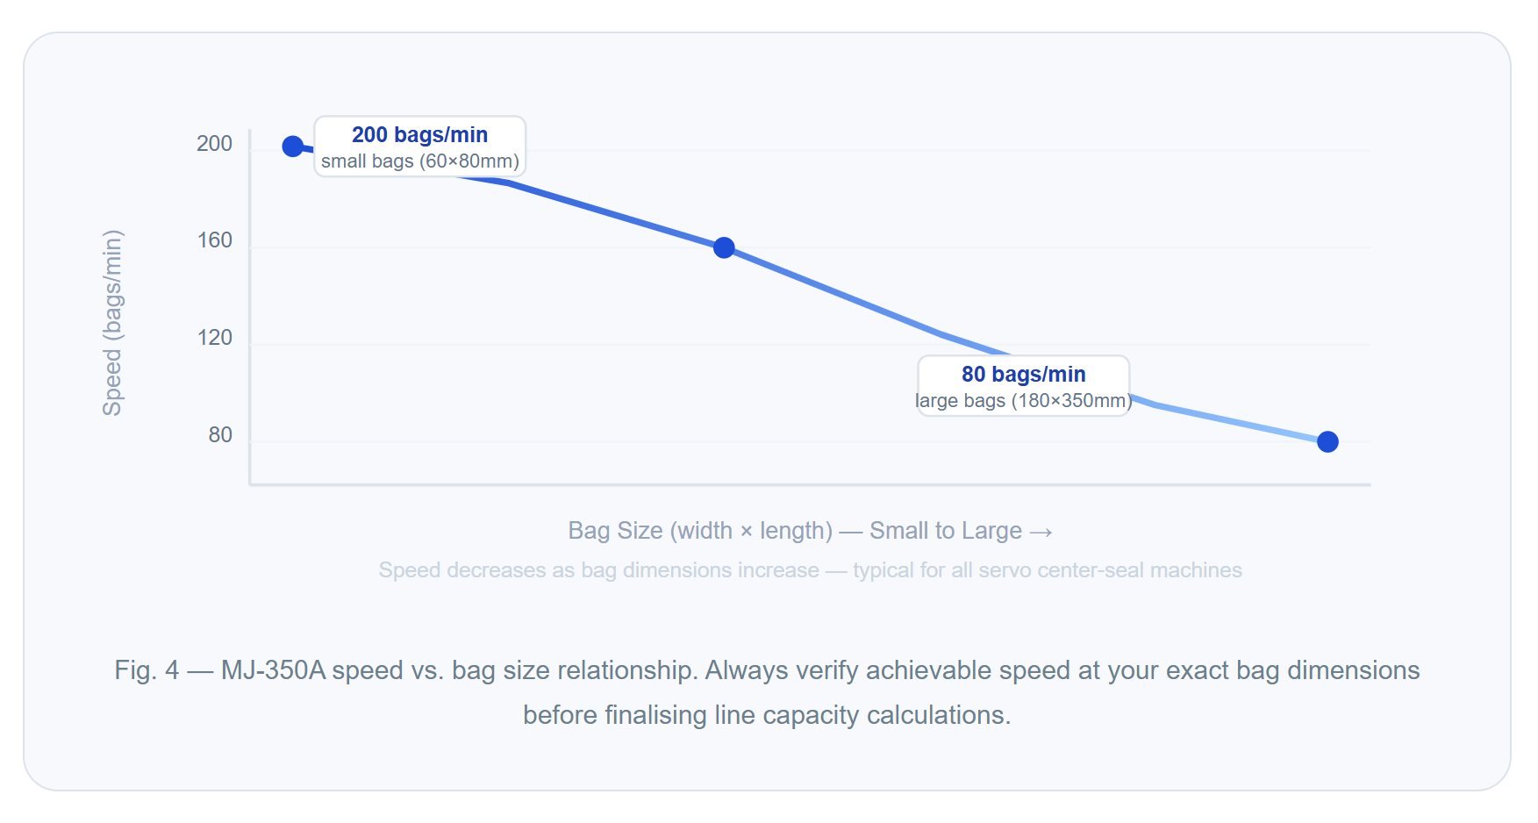Select the "Speed (bags/min)" y-axis title
The width and height of the screenshot is (1538, 823).
pos(112,323)
